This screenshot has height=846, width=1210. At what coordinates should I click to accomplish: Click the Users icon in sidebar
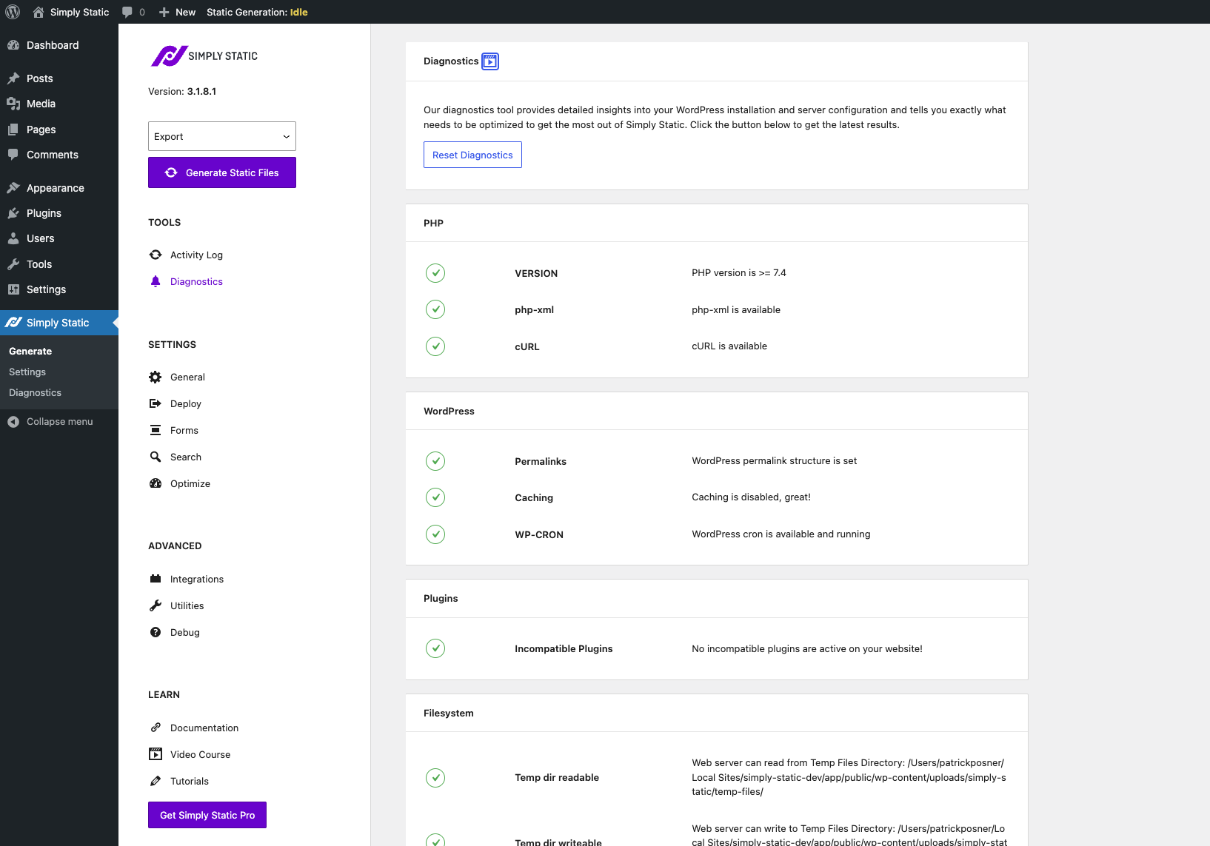[x=13, y=238]
